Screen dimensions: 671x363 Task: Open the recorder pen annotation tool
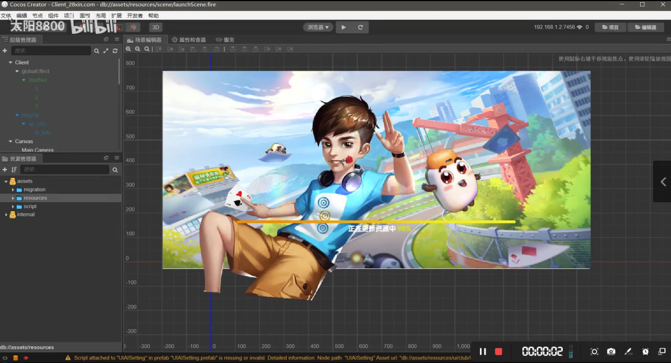coord(628,351)
